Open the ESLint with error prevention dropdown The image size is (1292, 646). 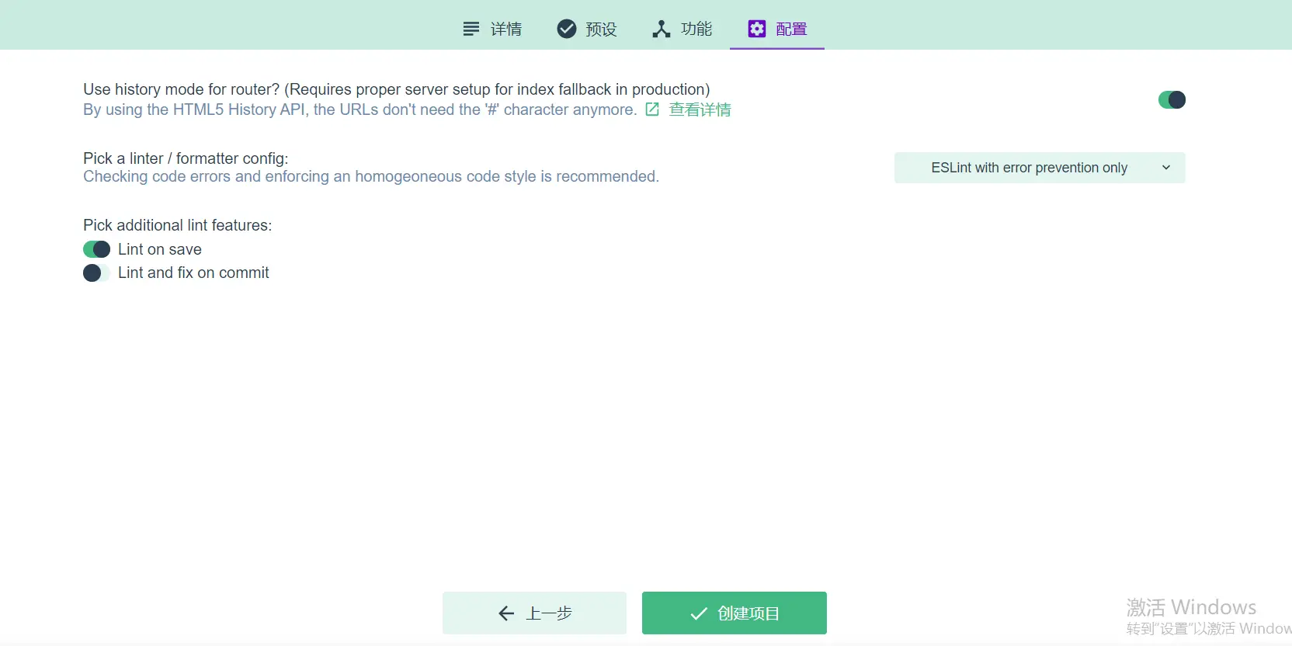coord(1040,168)
